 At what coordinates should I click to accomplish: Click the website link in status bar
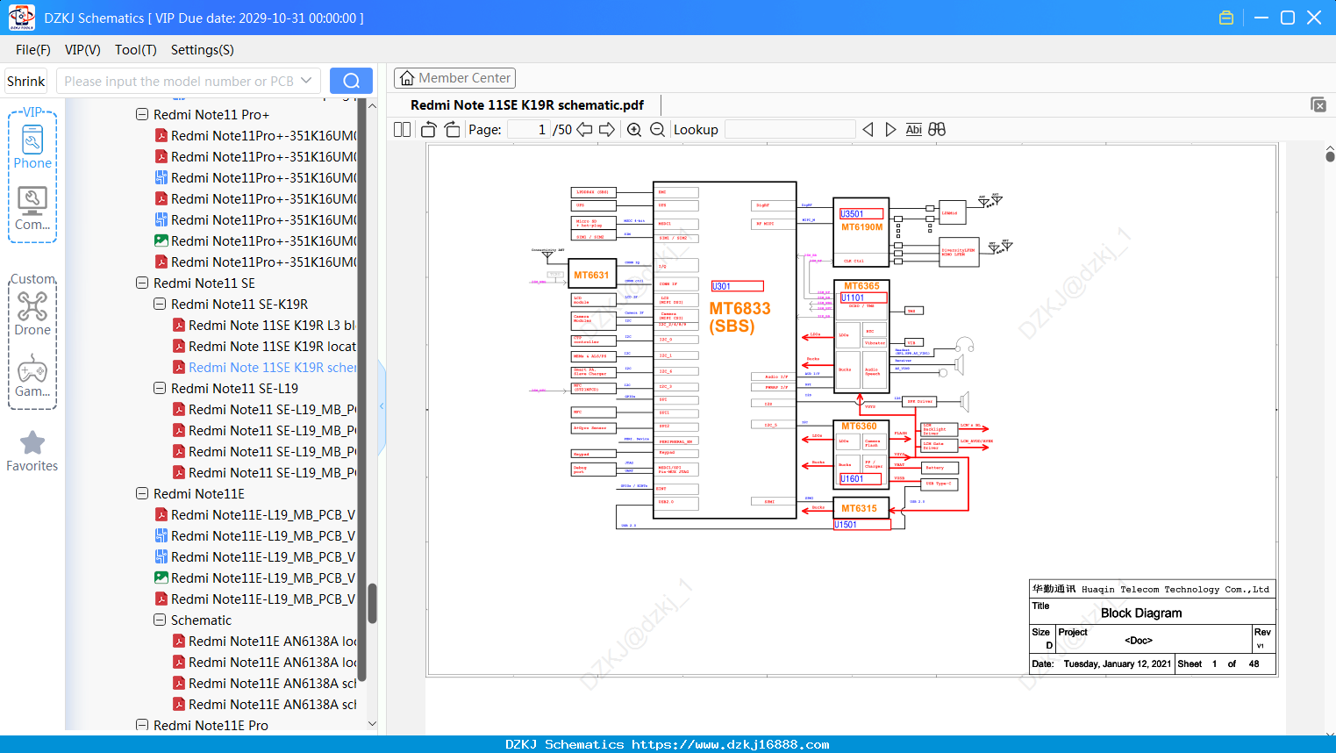731,744
